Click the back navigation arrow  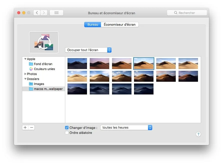click(x=36, y=12)
